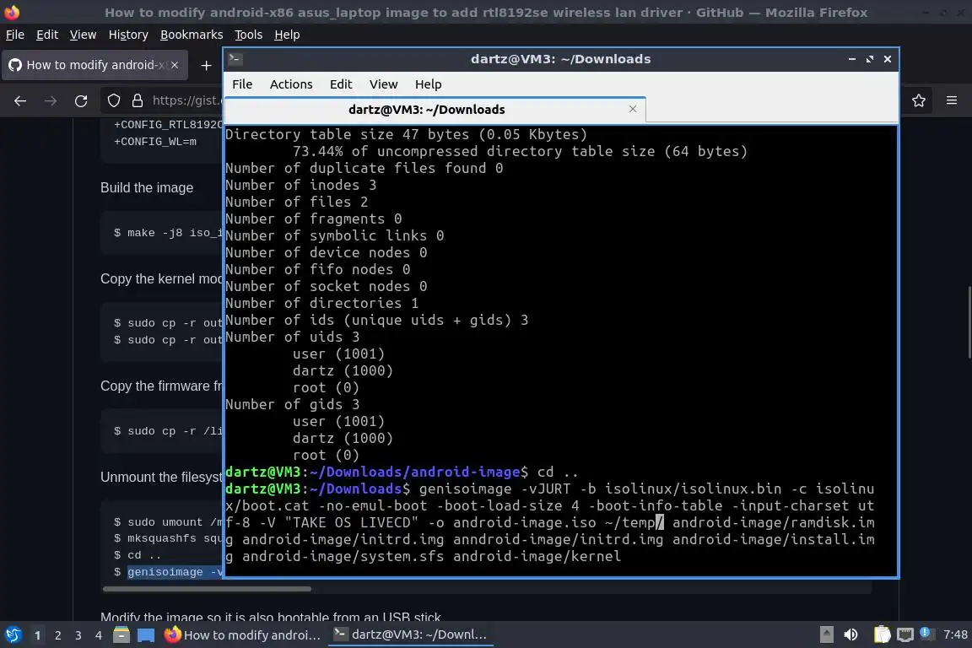Click the show desktop icon in the panel
Viewport: 972px width, 648px height.
click(x=146, y=635)
